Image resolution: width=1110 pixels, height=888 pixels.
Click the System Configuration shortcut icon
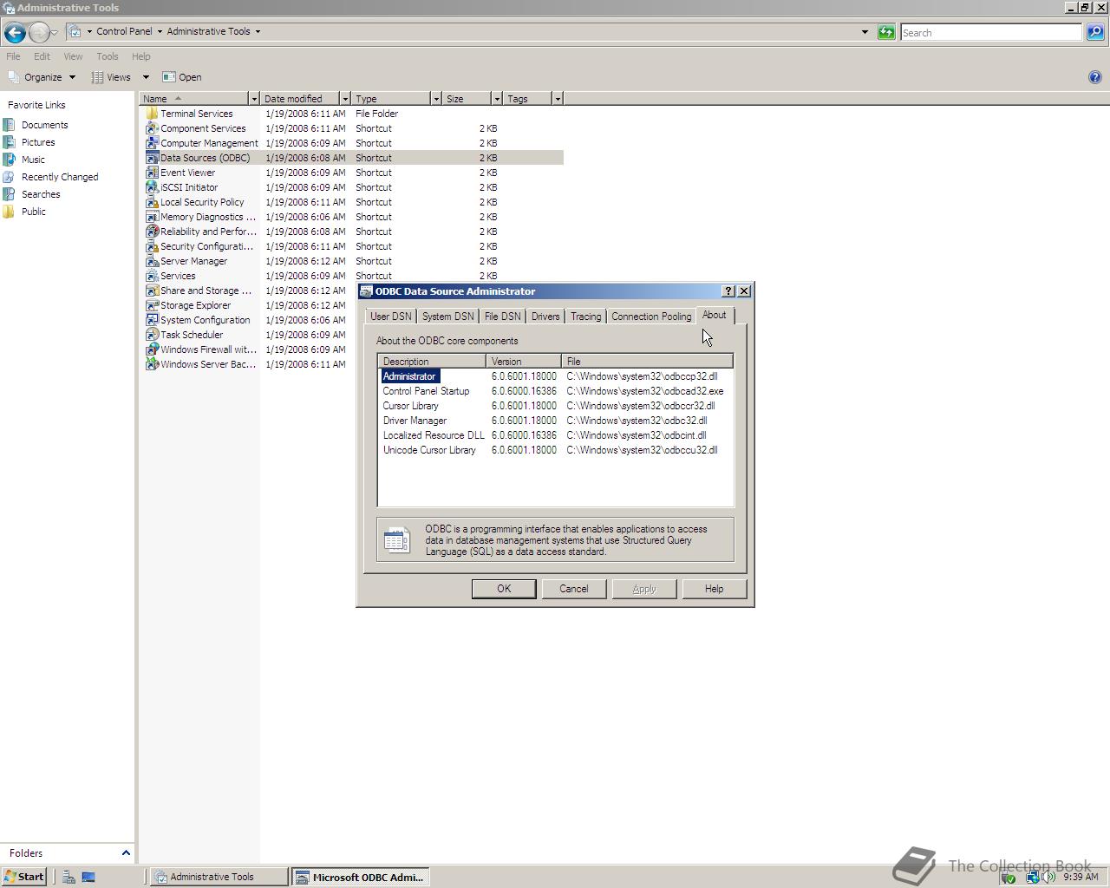click(x=152, y=320)
